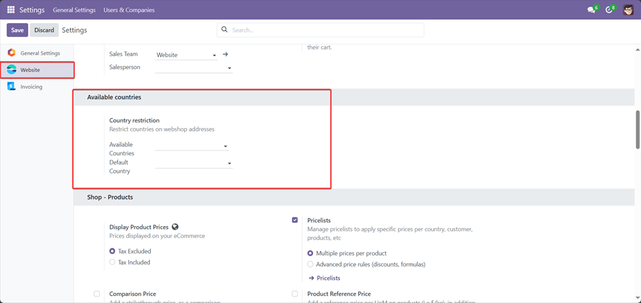The height and width of the screenshot is (303, 641).
Task: Expand the Default Country dropdown
Action: 194,164
